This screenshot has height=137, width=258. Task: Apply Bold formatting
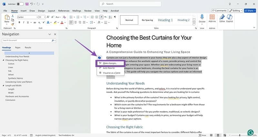[20, 23]
